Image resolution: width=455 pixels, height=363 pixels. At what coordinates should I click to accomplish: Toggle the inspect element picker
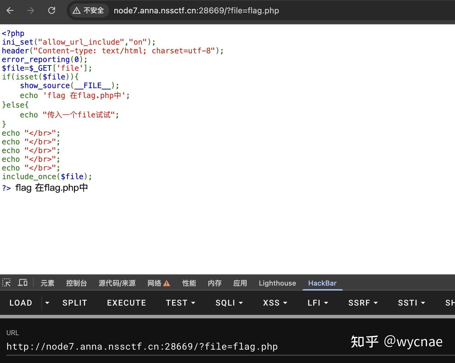point(6,283)
